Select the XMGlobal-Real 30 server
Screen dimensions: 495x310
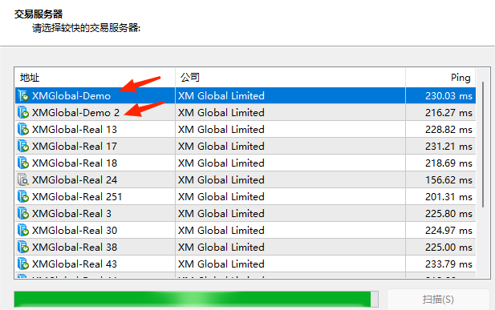245,230
